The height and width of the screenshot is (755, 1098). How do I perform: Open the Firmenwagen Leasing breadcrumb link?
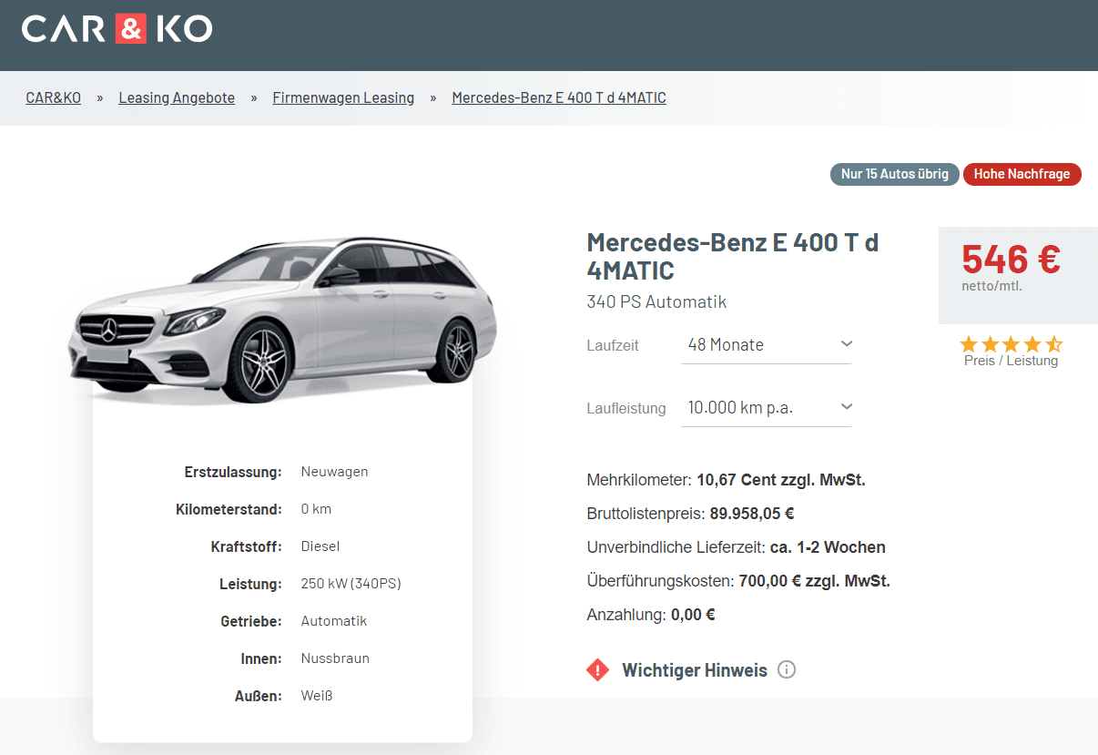point(343,97)
